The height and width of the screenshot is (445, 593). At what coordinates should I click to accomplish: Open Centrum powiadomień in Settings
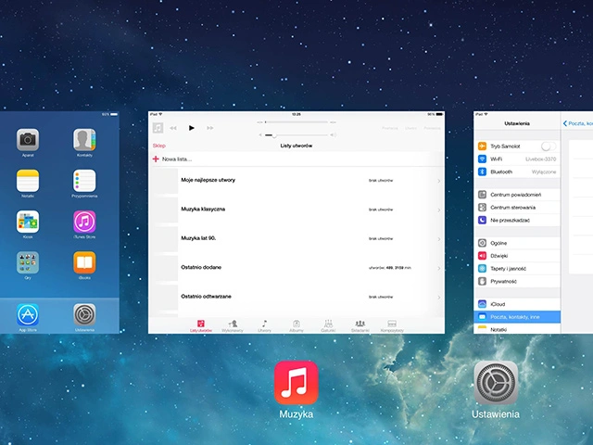517,195
